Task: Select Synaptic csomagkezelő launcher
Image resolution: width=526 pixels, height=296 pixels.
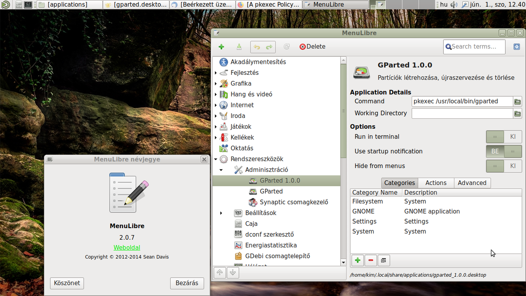Action: point(277,202)
